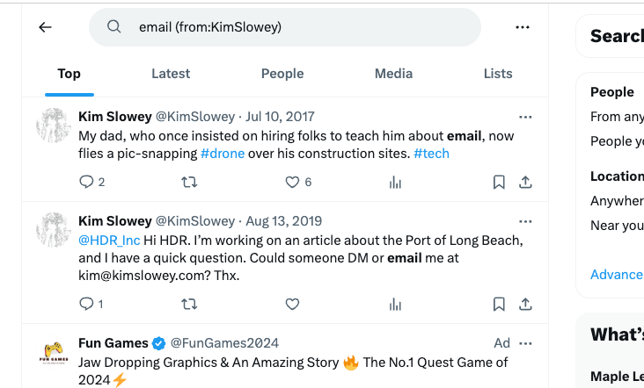644x388 pixels.
Task: Click the email search input field
Action: pyautogui.click(x=299, y=27)
